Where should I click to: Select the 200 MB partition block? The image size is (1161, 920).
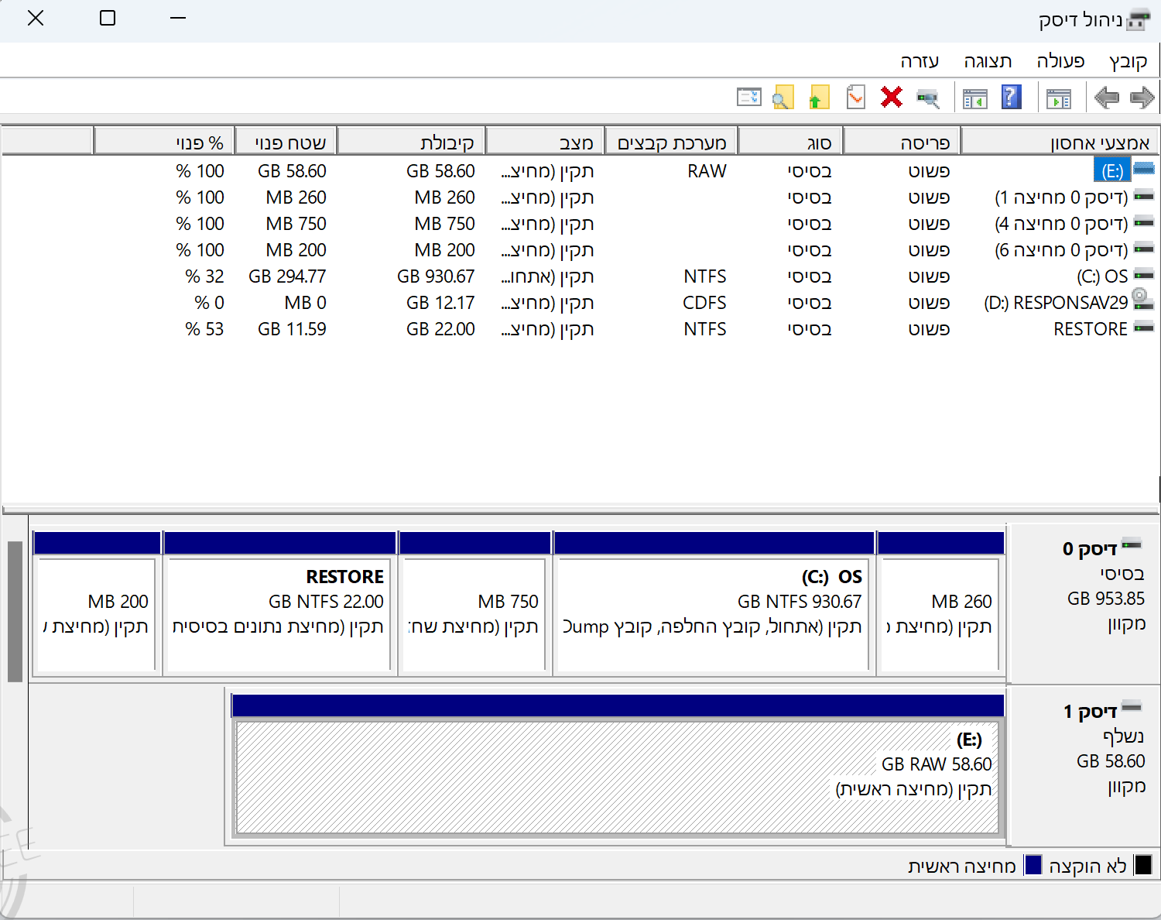click(x=97, y=603)
